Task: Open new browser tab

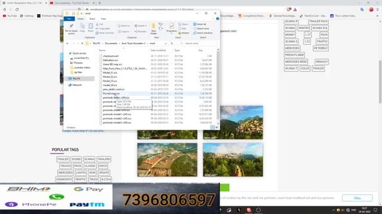Action: tap(100, 3)
